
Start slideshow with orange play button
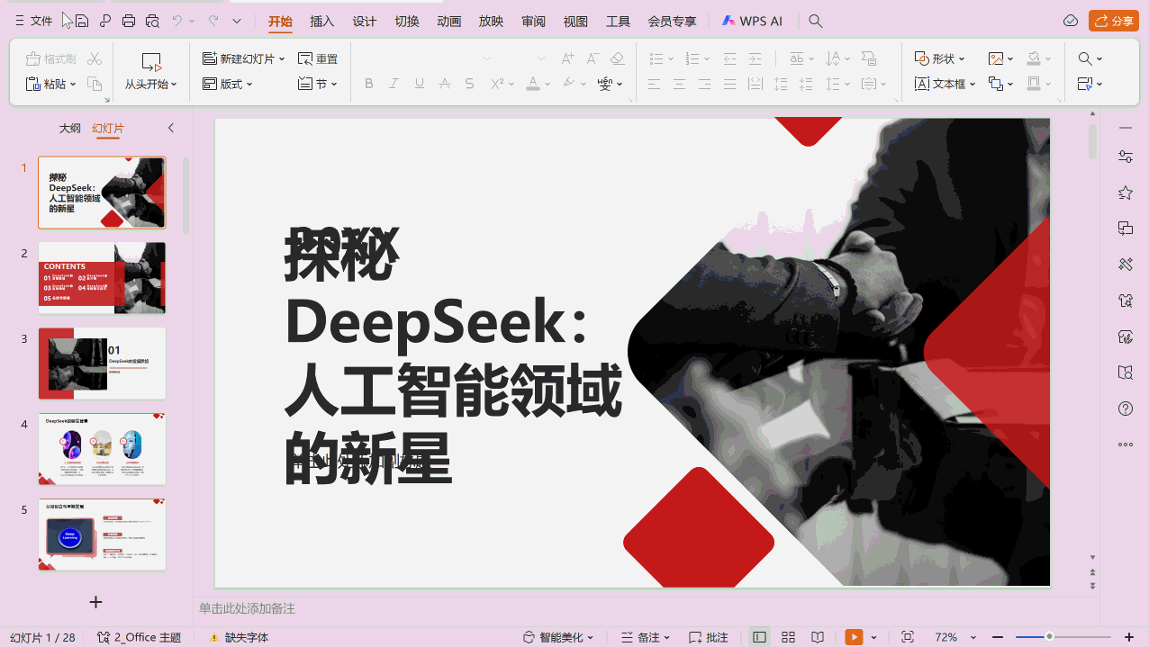tap(854, 637)
